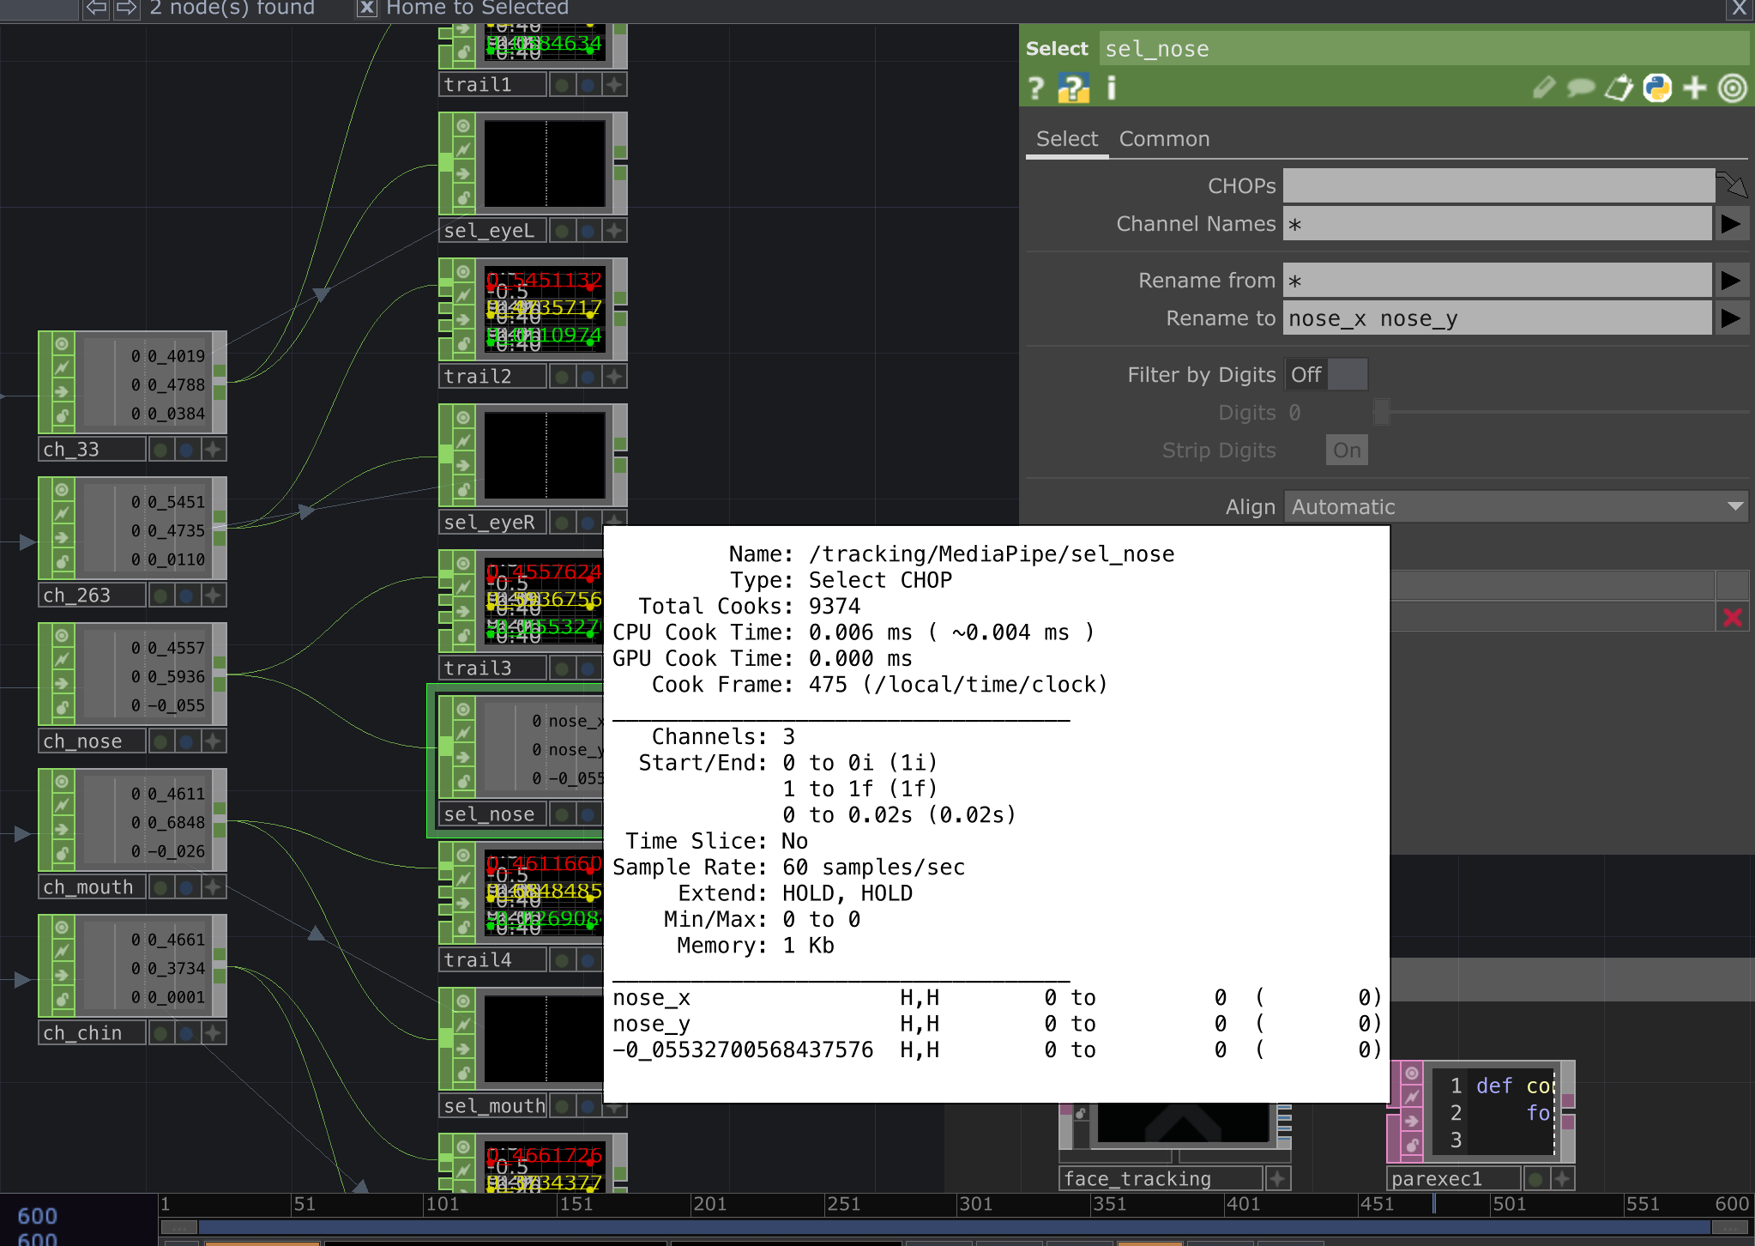Toggle Strip Digits On switch

point(1347,451)
